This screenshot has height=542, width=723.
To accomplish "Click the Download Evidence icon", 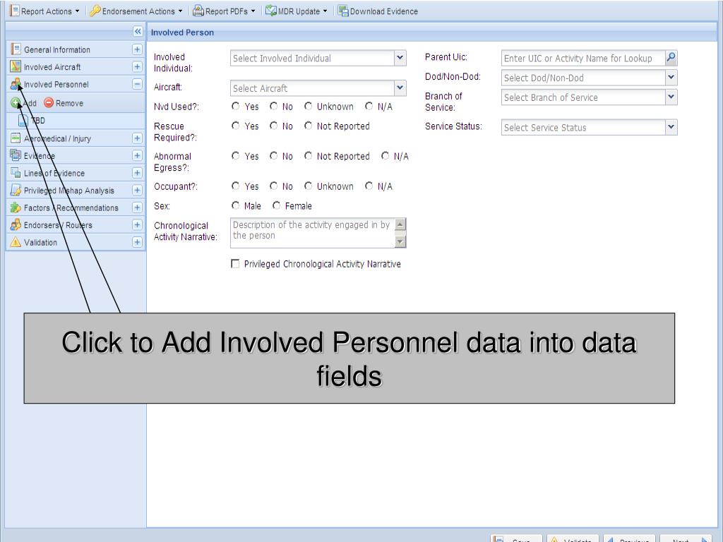I will (343, 11).
